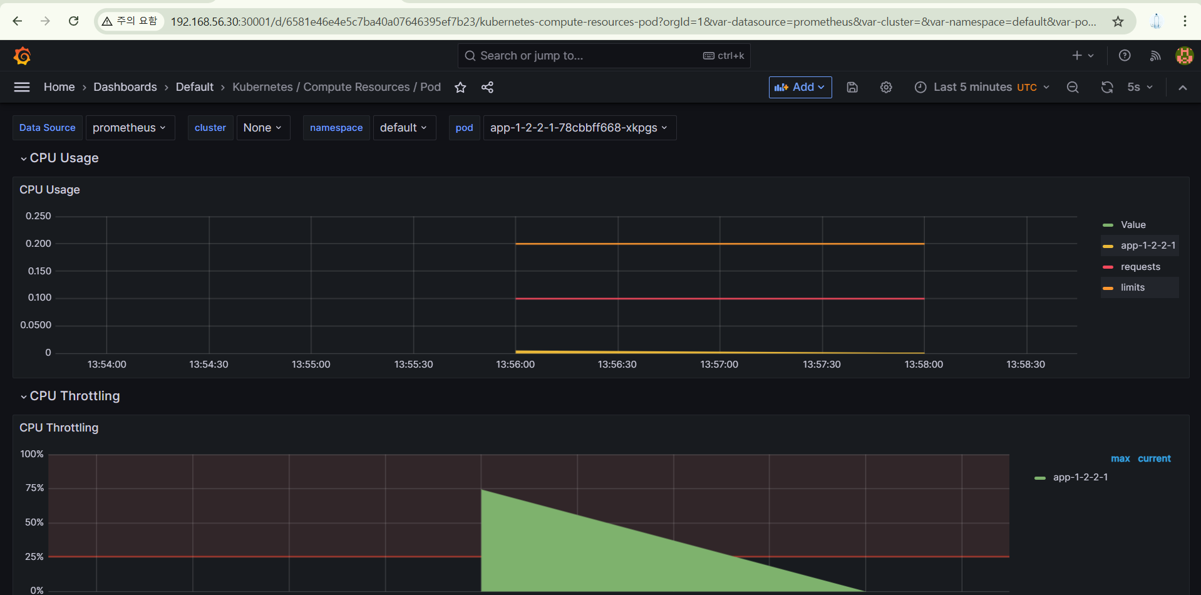Go back with browser back arrow

click(17, 21)
